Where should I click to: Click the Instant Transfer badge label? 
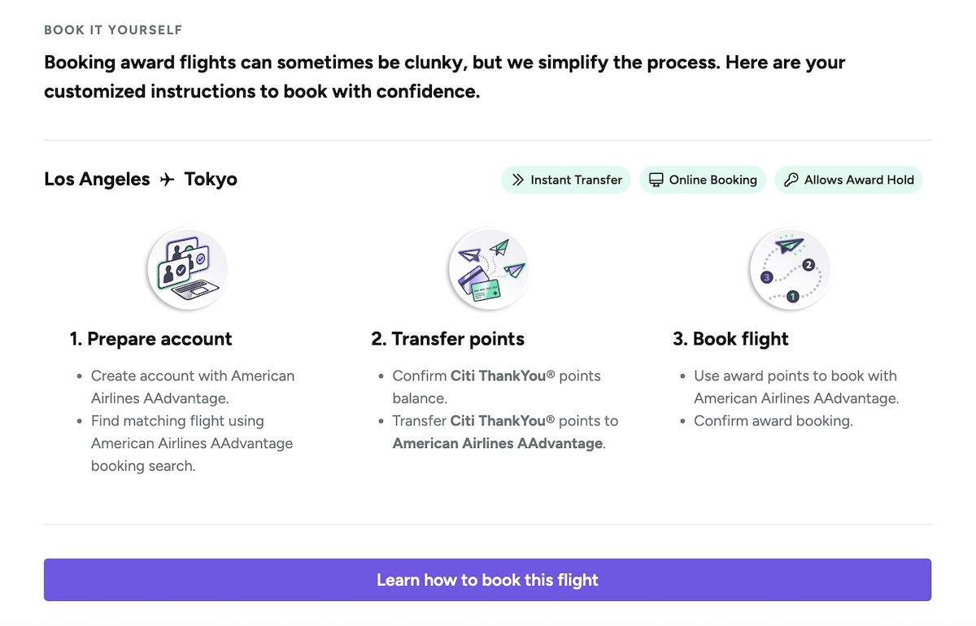point(576,180)
